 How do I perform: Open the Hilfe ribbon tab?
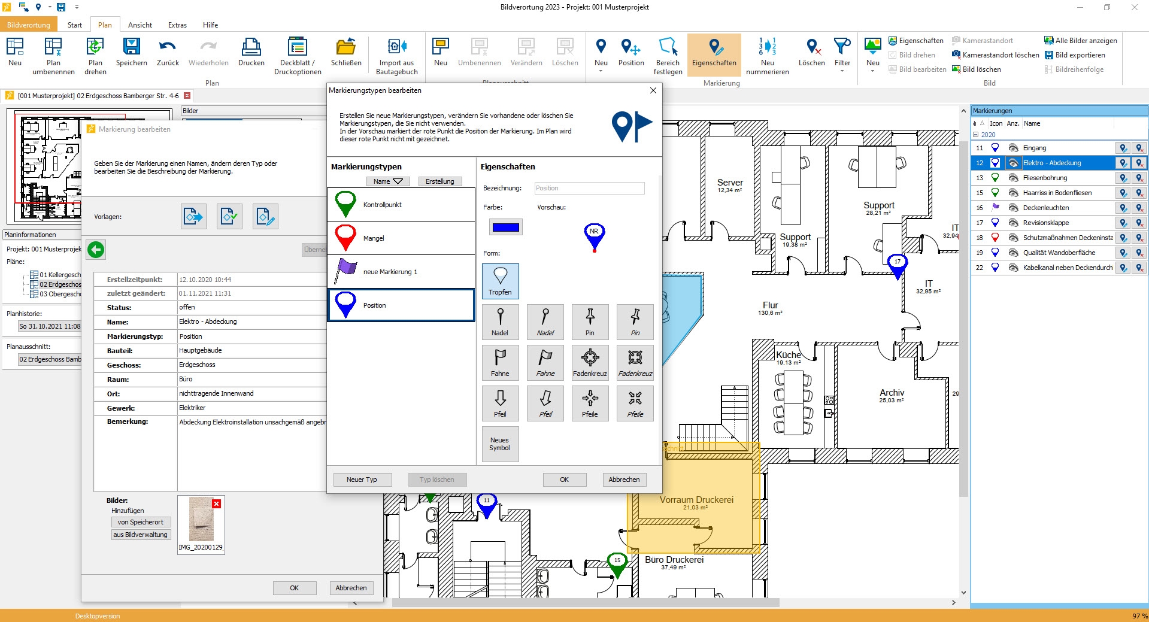(210, 25)
